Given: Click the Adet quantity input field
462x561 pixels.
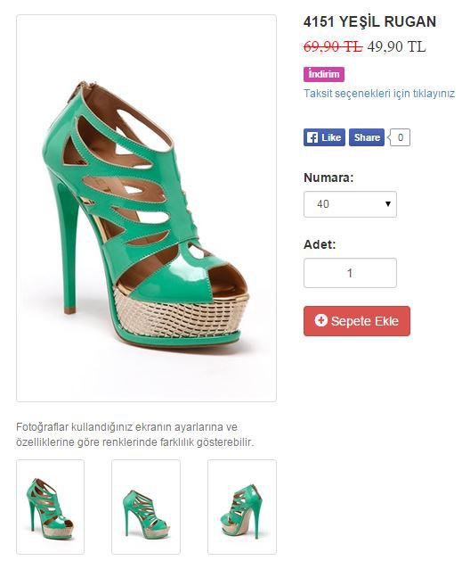Looking at the screenshot, I should (x=350, y=273).
